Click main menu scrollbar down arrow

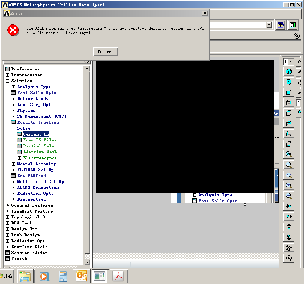(87, 262)
